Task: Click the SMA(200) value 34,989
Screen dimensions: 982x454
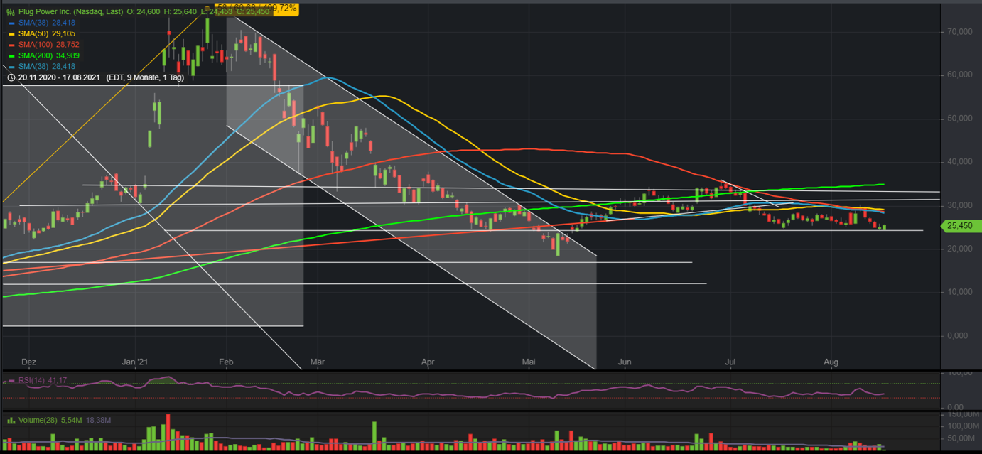Action: point(68,55)
